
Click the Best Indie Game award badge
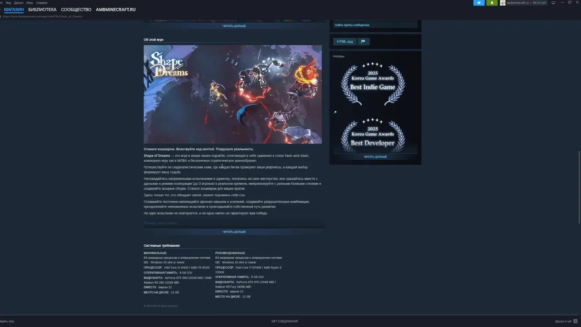[373, 84]
